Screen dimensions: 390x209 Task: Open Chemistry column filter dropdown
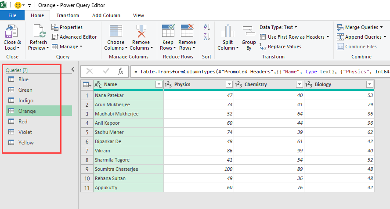click(300, 84)
